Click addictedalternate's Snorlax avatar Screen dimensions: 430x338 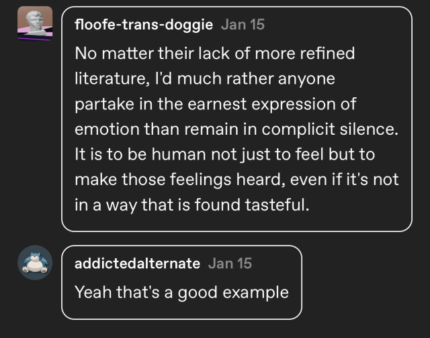(32, 264)
